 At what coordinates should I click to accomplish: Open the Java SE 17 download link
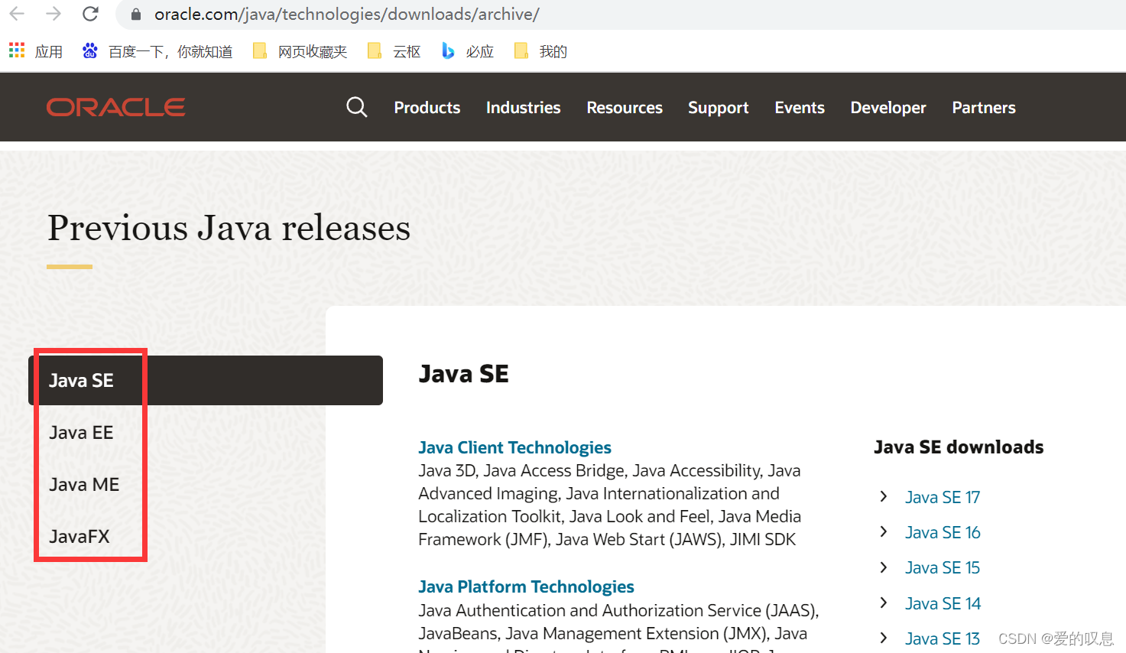click(x=943, y=498)
